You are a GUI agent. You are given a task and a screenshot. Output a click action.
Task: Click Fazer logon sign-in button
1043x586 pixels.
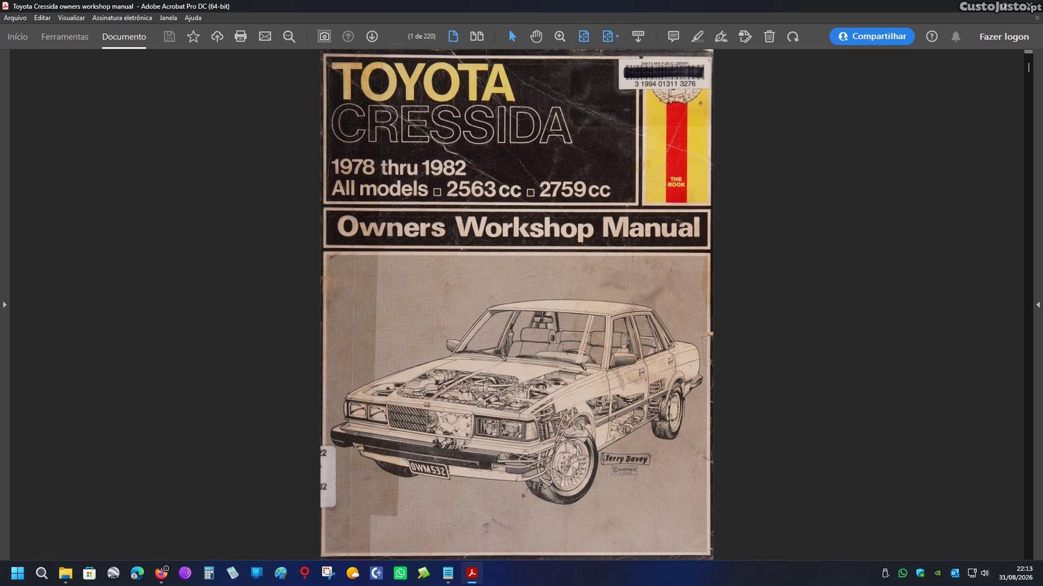point(1004,36)
